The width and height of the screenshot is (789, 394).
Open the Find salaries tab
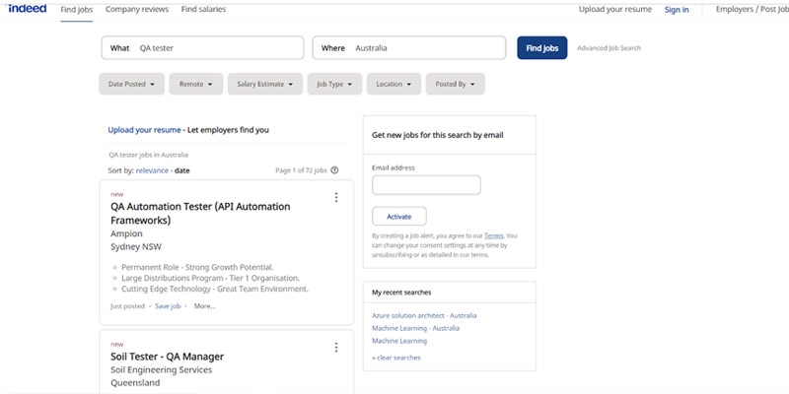click(203, 10)
